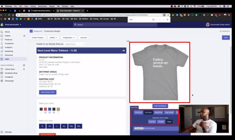Click Create Product button
This screenshot has width=235, height=140.
38,38
